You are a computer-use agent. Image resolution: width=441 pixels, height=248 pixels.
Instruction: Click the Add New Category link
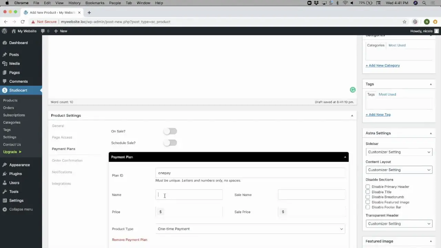383,65
